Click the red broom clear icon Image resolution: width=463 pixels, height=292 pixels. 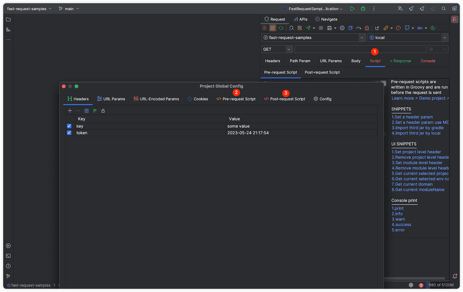click(367, 28)
